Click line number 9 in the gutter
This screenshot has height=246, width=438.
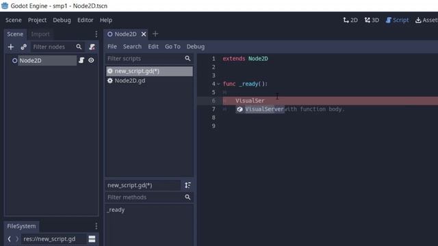tap(214, 126)
